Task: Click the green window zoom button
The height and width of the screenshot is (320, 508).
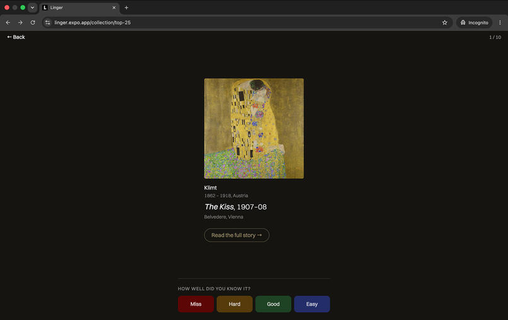Action: [23, 8]
